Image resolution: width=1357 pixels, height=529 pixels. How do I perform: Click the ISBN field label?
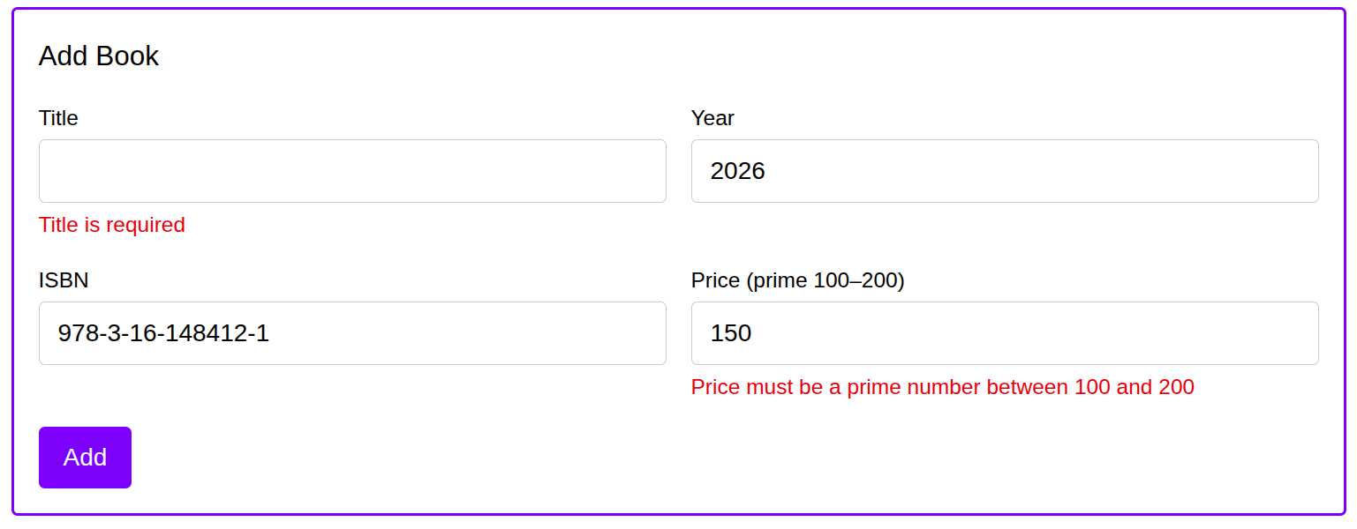click(64, 280)
